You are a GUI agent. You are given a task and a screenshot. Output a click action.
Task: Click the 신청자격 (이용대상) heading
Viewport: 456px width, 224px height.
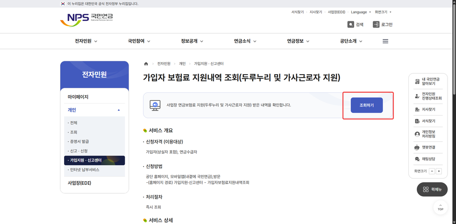pos(164,142)
